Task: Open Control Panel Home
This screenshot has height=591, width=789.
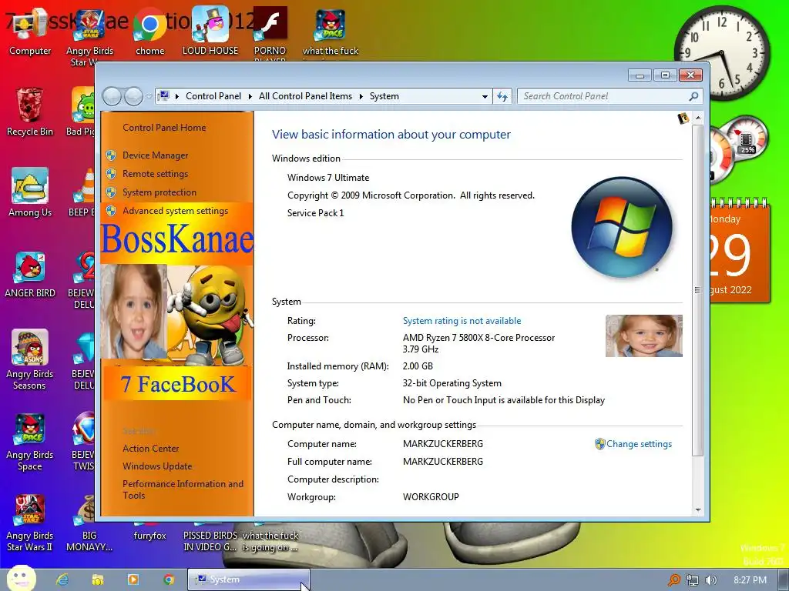Action: coord(164,128)
